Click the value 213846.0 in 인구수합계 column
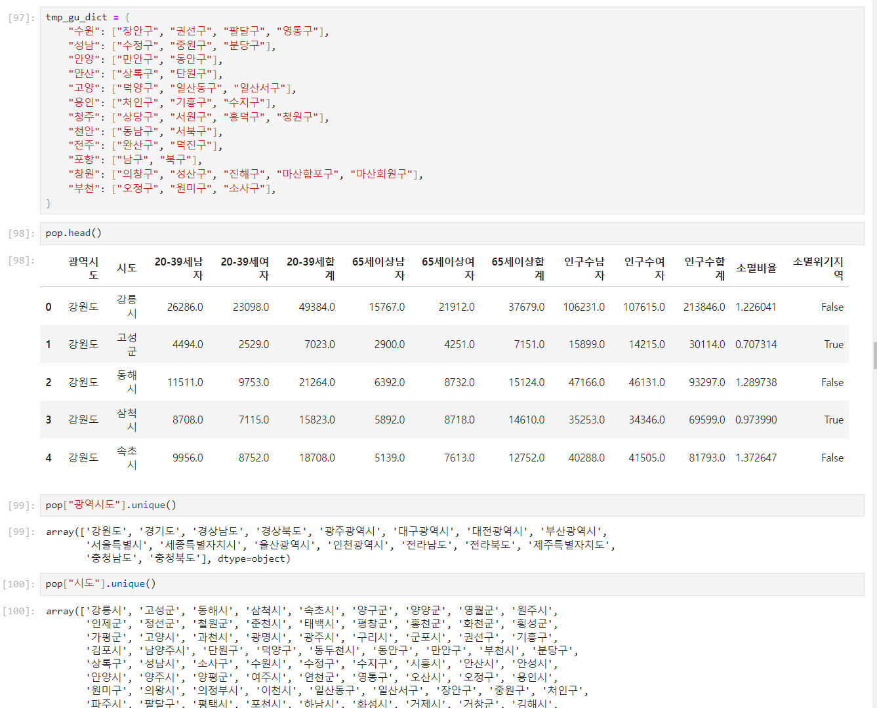This screenshot has width=877, height=708. click(704, 307)
